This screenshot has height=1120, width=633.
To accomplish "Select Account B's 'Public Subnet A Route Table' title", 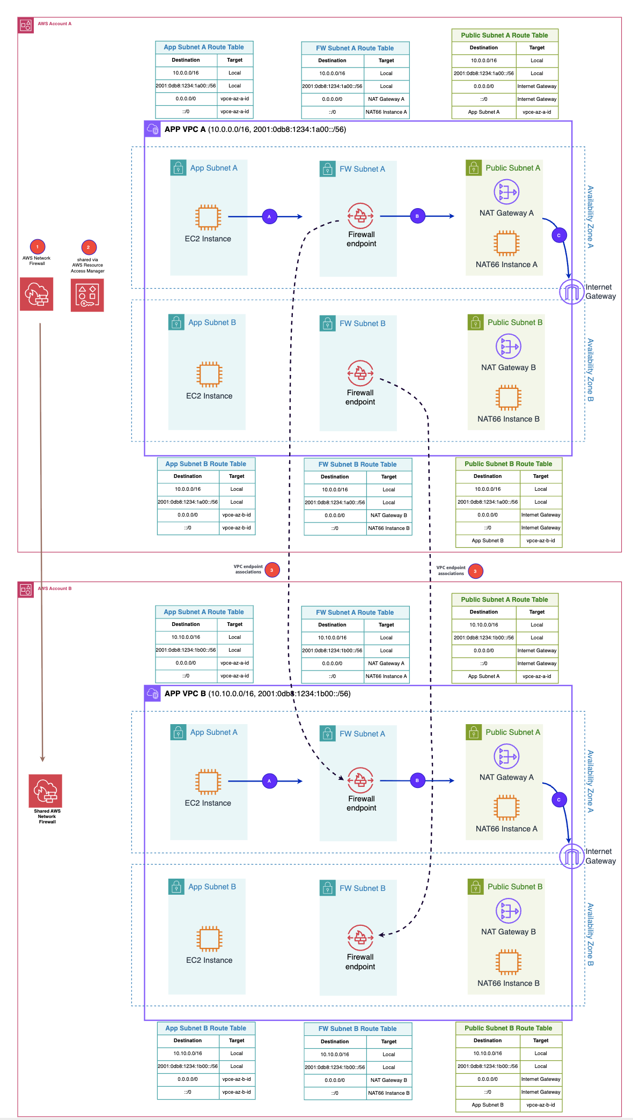I will point(505,600).
